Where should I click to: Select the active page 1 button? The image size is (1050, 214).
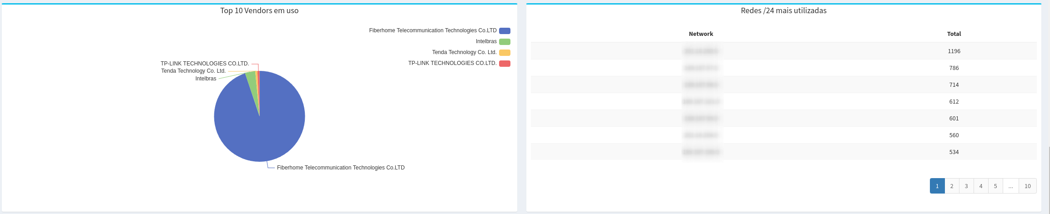[937, 186]
